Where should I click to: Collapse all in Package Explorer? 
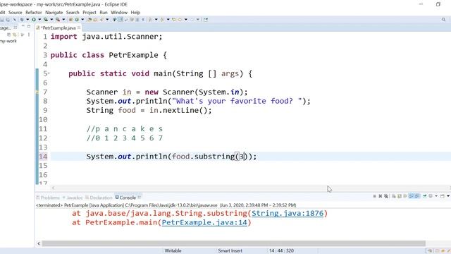pos(9,35)
